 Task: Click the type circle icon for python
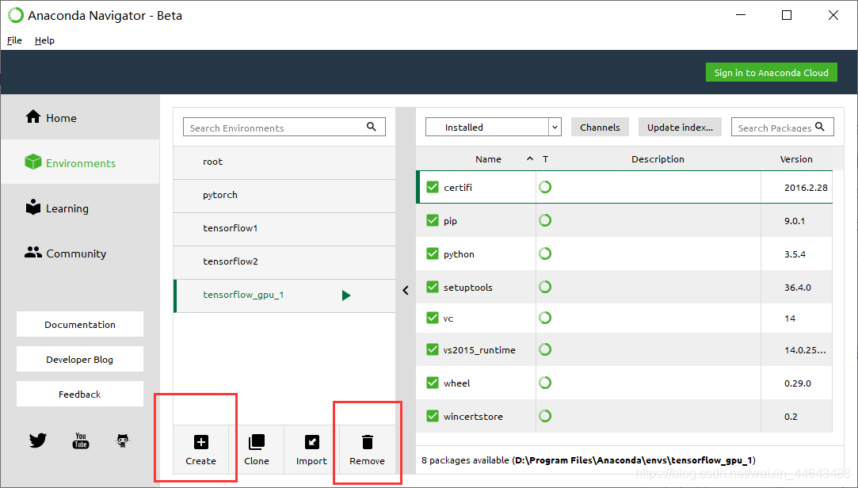[x=545, y=254]
